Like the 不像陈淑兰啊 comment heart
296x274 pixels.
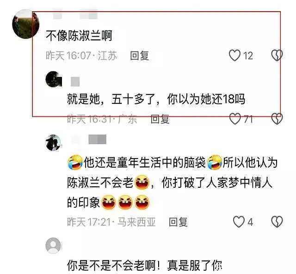234,55
